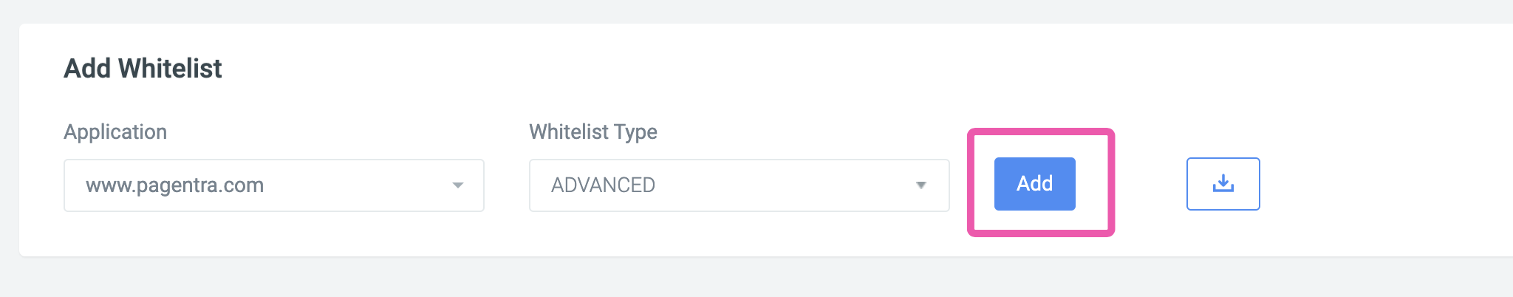Click the Whitelist Type caret arrow
Screen dimensions: 1513x297
(x=921, y=185)
